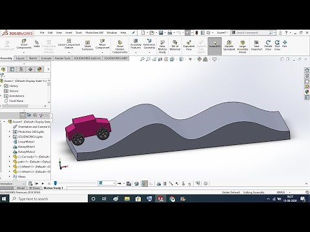Open the Animation study type dropdown
The width and height of the screenshot is (310, 232).
[13, 184]
